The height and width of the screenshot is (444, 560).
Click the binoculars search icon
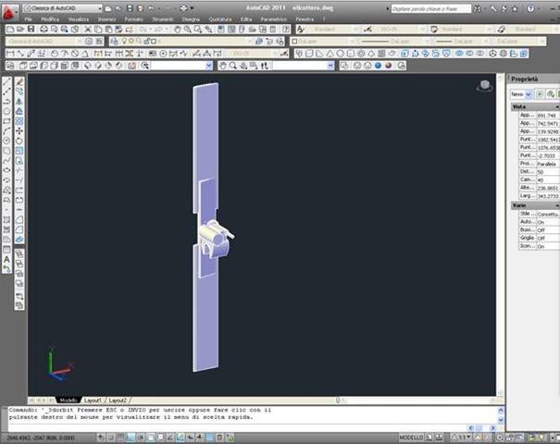point(477,8)
